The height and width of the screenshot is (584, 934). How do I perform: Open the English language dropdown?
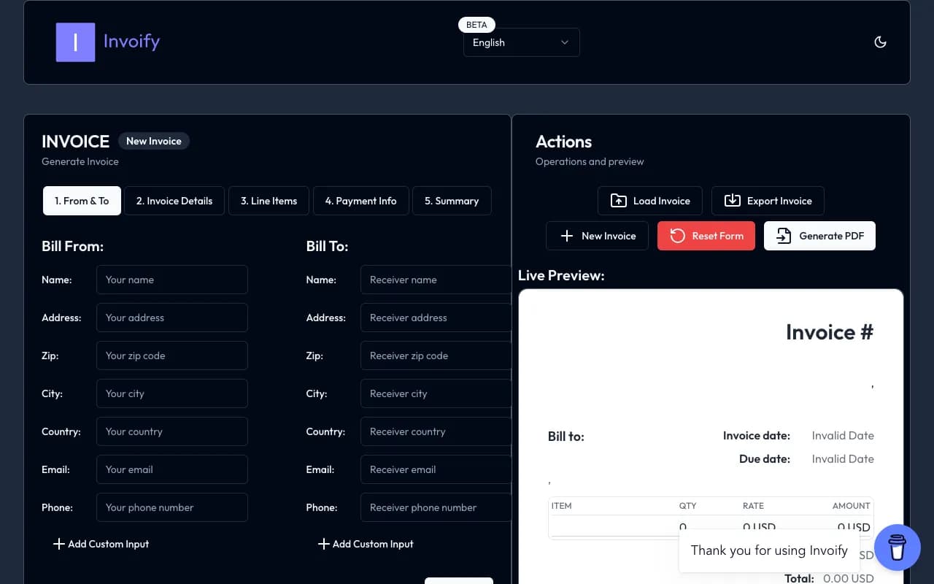pos(520,42)
